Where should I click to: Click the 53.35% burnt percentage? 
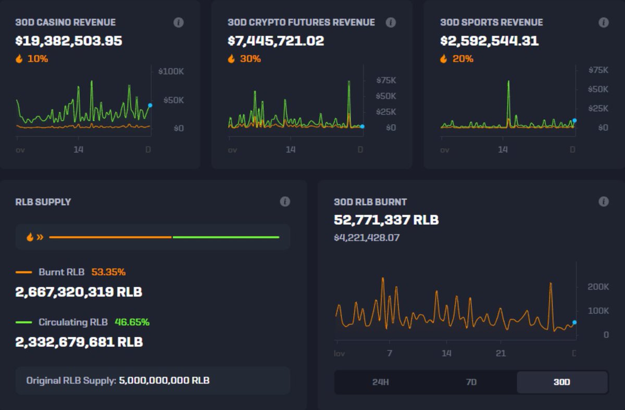108,272
